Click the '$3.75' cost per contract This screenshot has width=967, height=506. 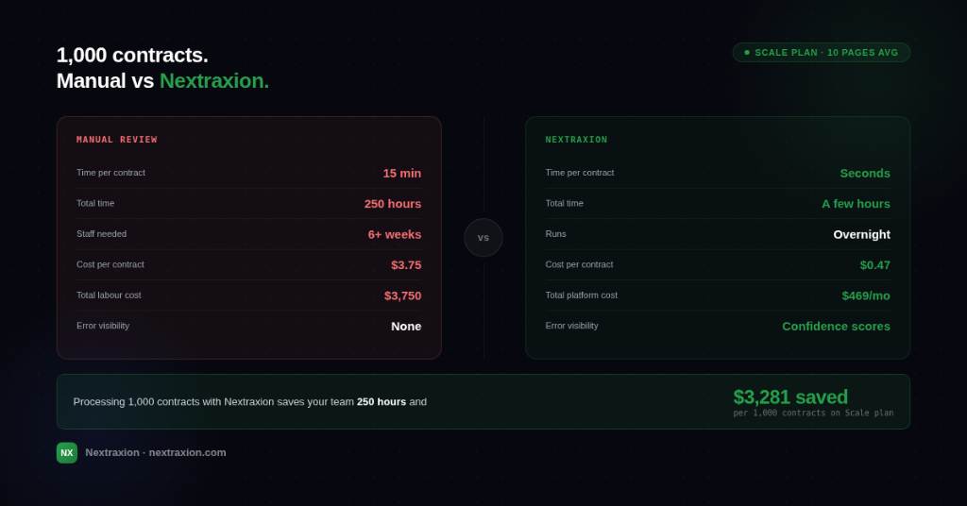click(406, 265)
